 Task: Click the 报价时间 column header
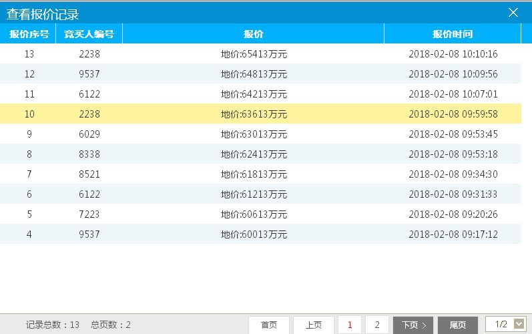453,34
